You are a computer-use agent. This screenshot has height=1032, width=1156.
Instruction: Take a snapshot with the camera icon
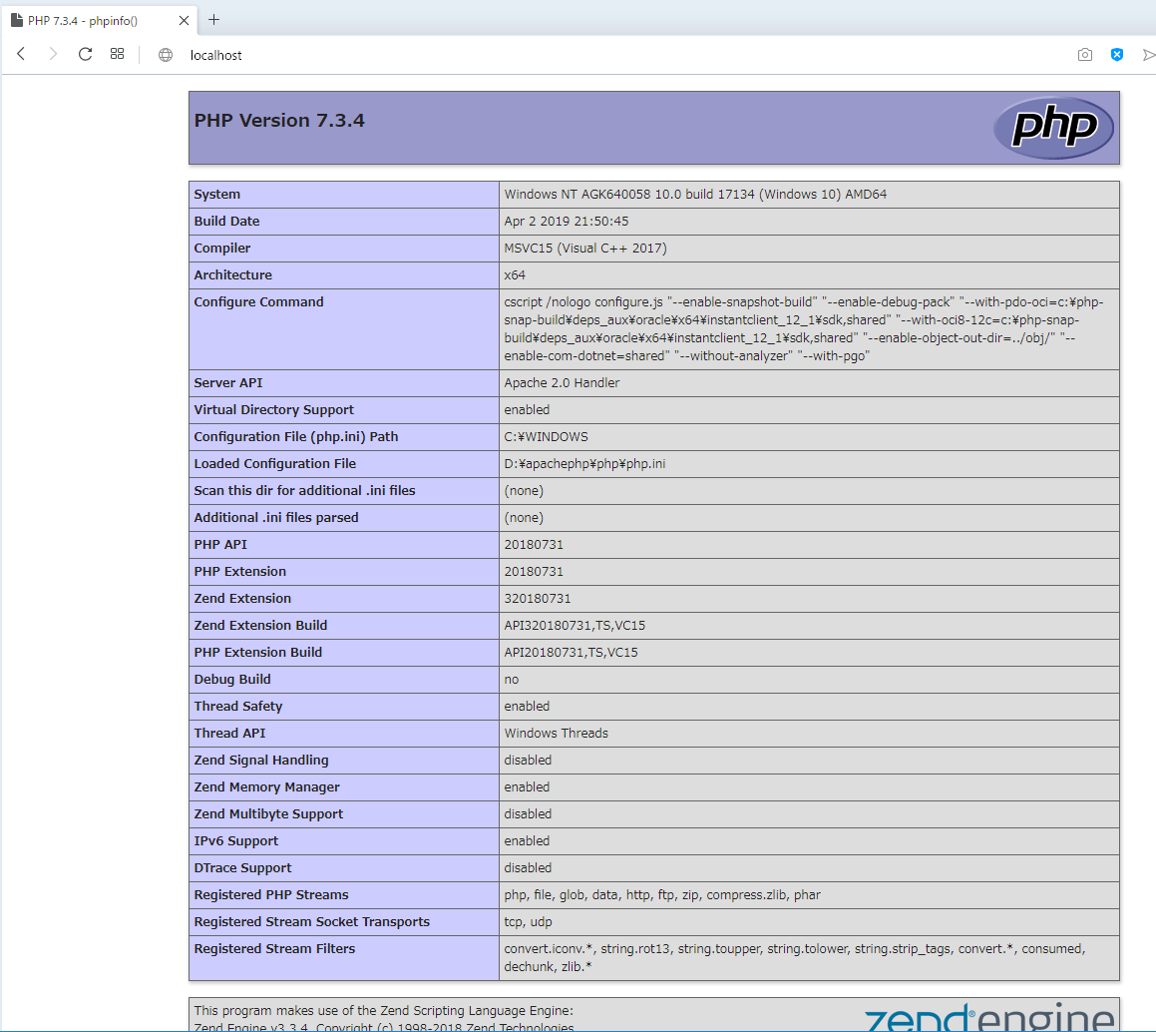click(x=1084, y=55)
